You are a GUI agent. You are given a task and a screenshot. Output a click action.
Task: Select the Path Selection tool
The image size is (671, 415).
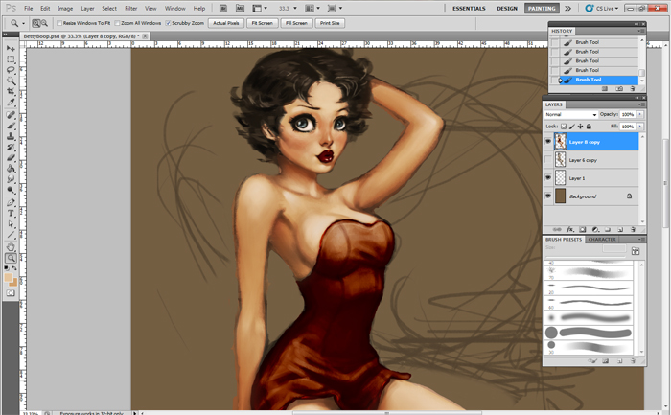pyautogui.click(x=11, y=223)
